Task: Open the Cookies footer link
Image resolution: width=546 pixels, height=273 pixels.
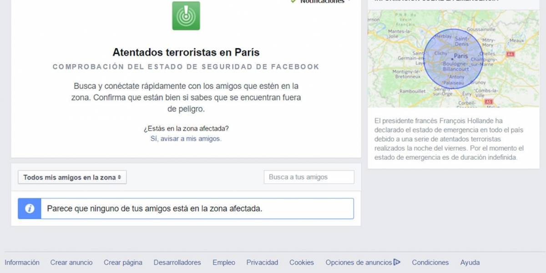Action: (x=302, y=263)
